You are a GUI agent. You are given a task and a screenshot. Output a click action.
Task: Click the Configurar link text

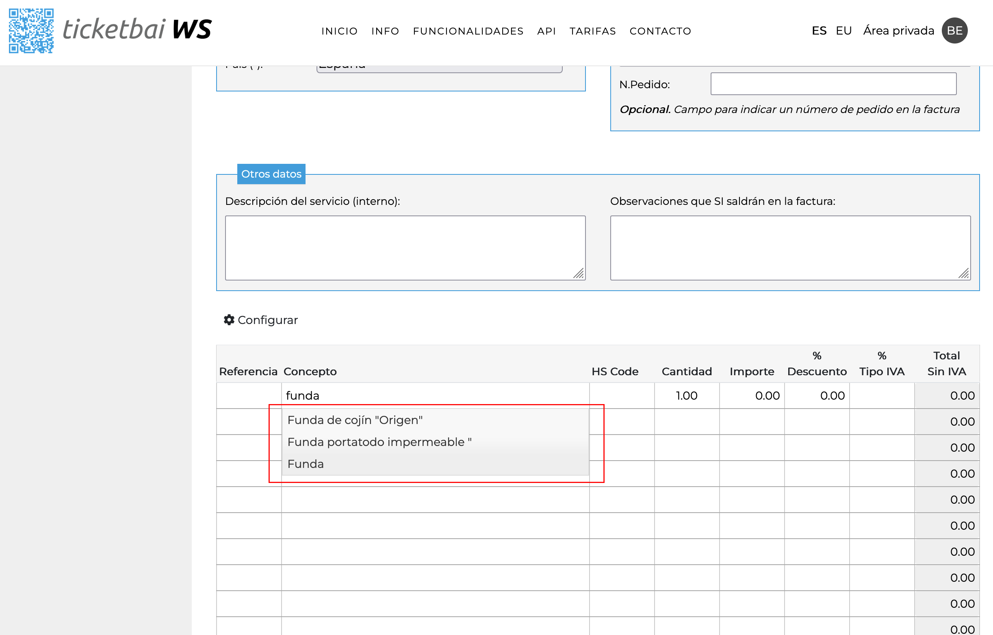point(268,320)
